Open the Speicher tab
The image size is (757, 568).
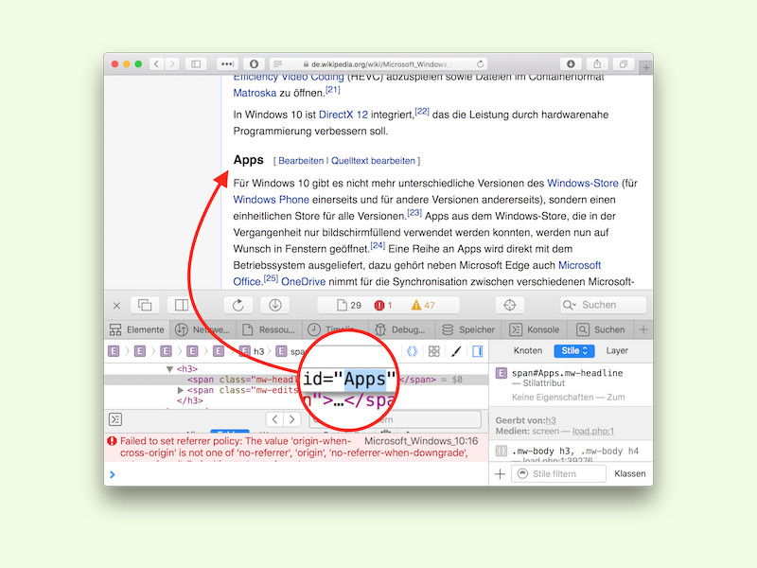pyautogui.click(x=467, y=329)
